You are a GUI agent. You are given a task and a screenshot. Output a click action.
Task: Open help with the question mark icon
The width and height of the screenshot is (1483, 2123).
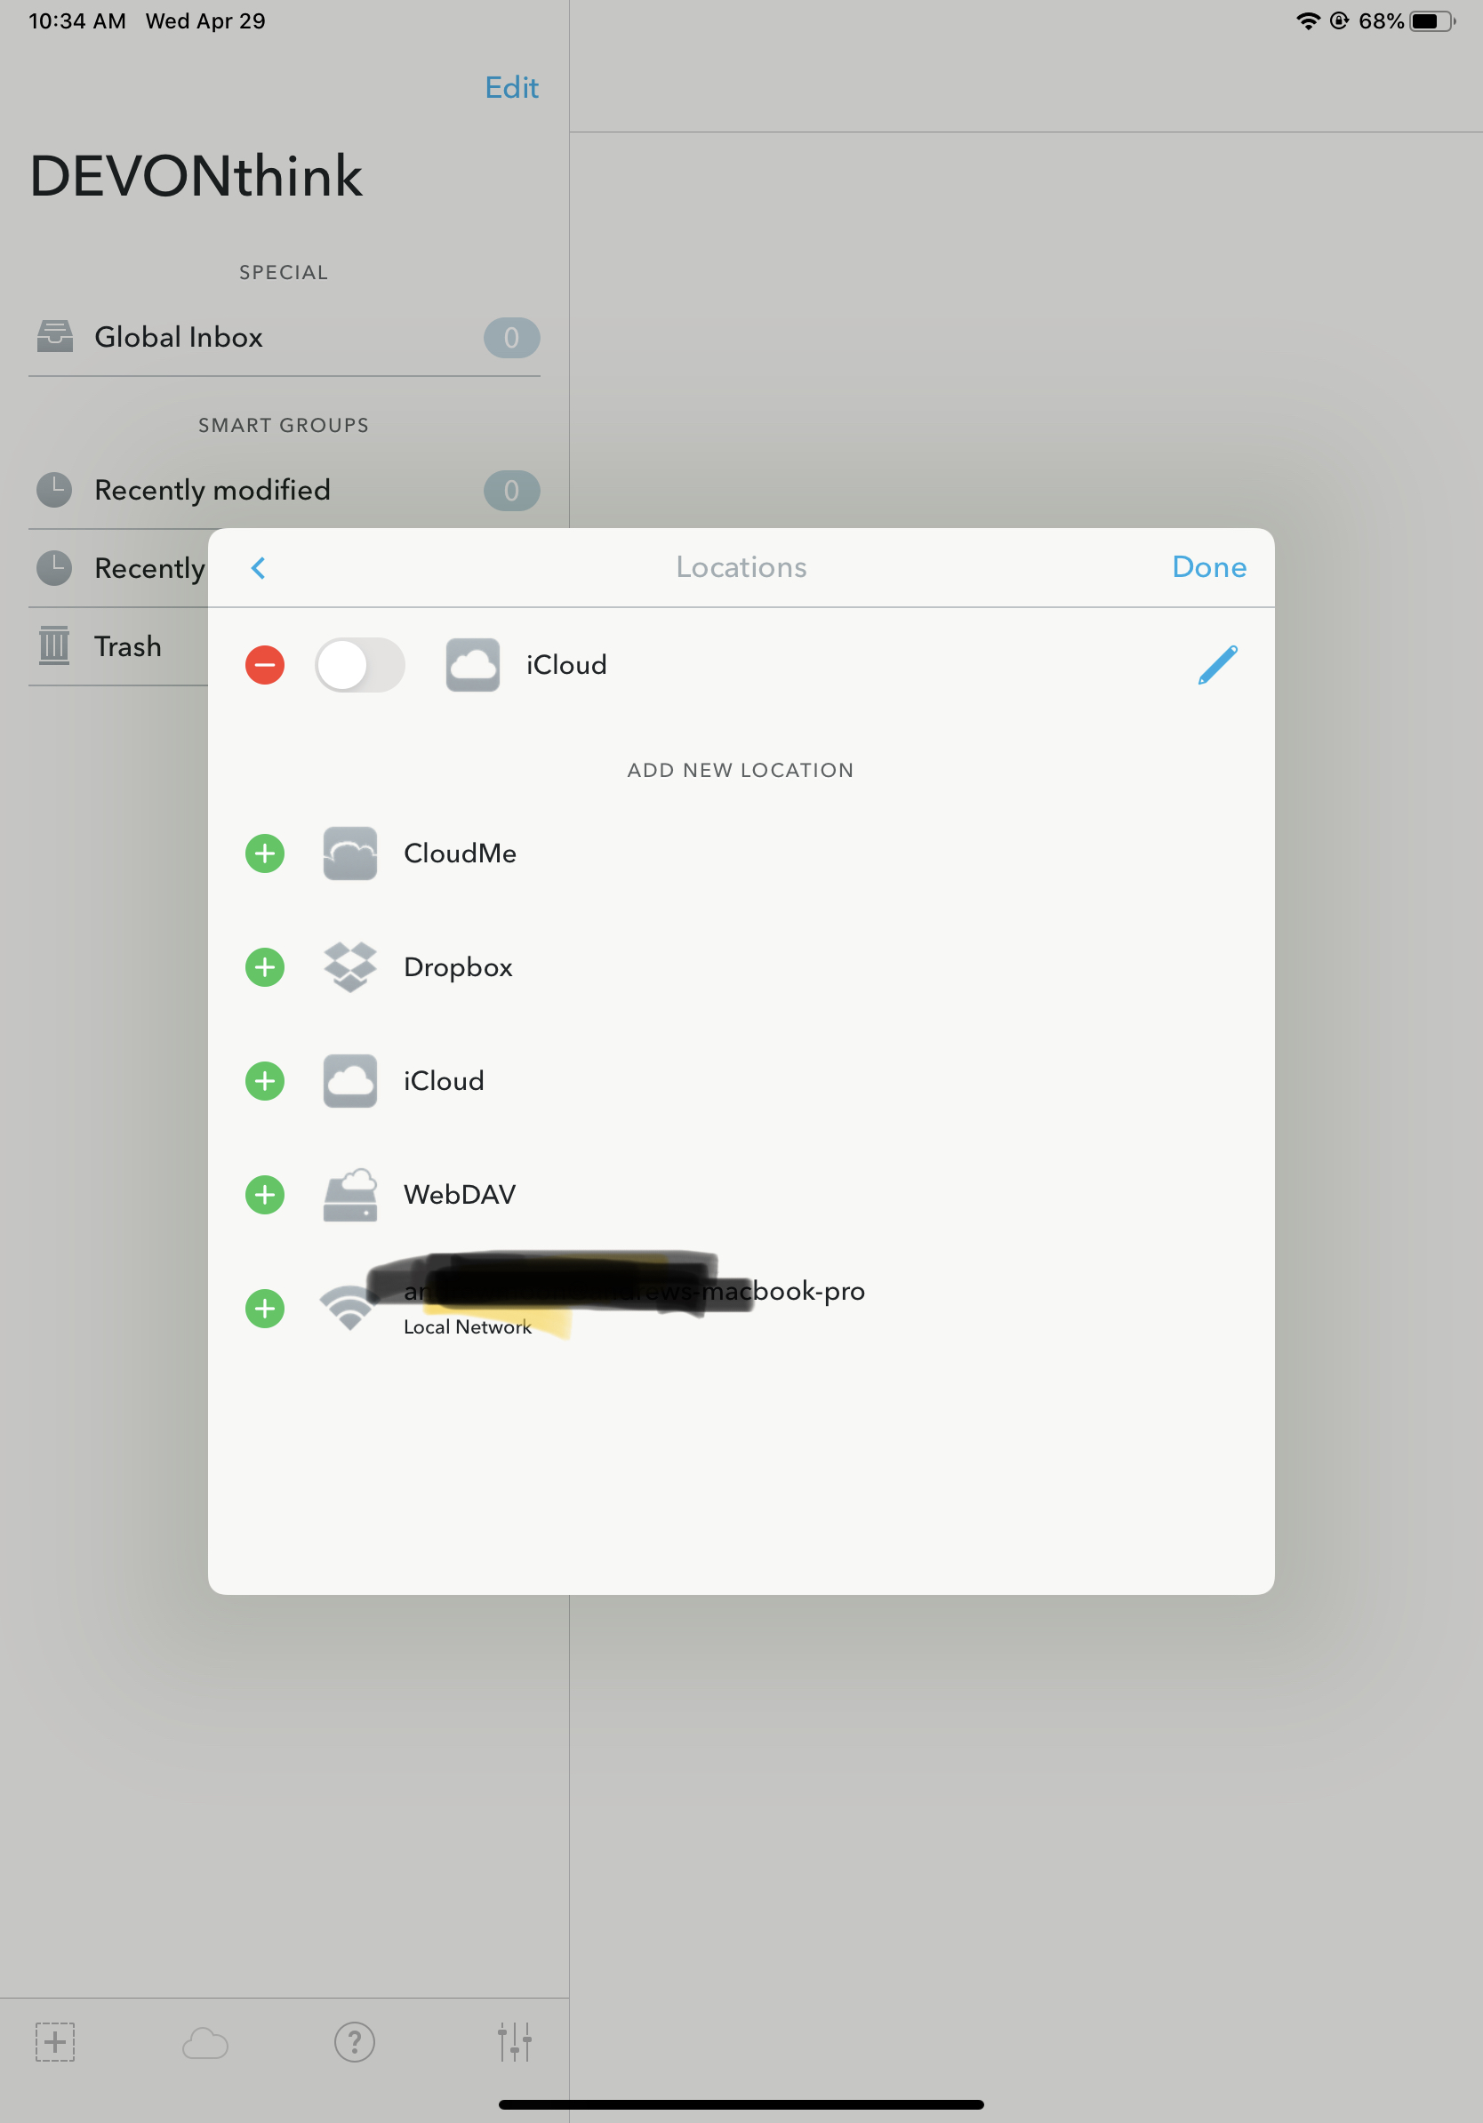[355, 2041]
